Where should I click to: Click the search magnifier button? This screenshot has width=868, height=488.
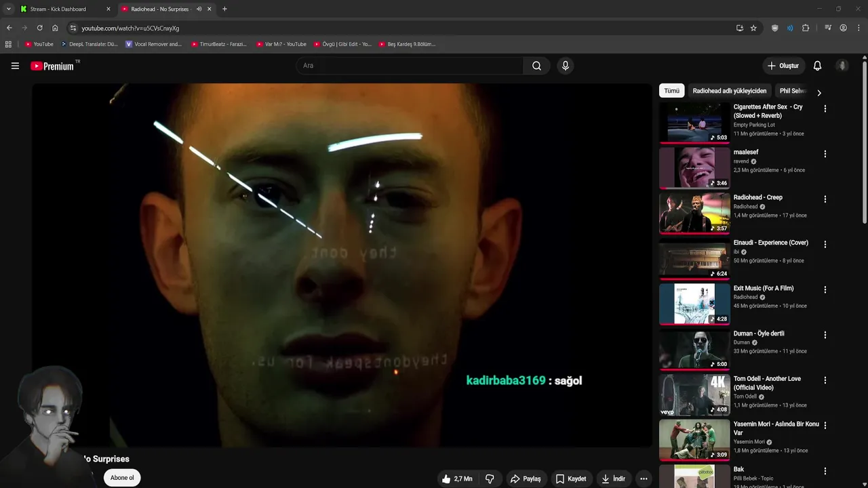536,66
